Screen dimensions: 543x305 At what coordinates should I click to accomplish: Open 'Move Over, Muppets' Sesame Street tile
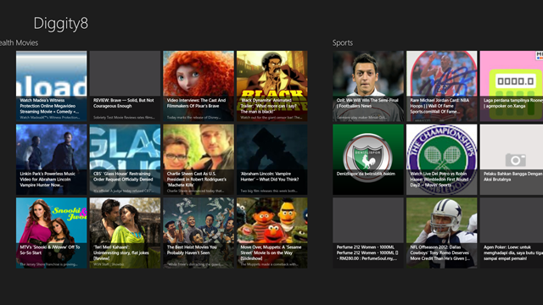[271, 233]
